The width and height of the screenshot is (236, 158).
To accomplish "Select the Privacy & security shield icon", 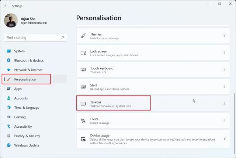I will pos(9,136).
